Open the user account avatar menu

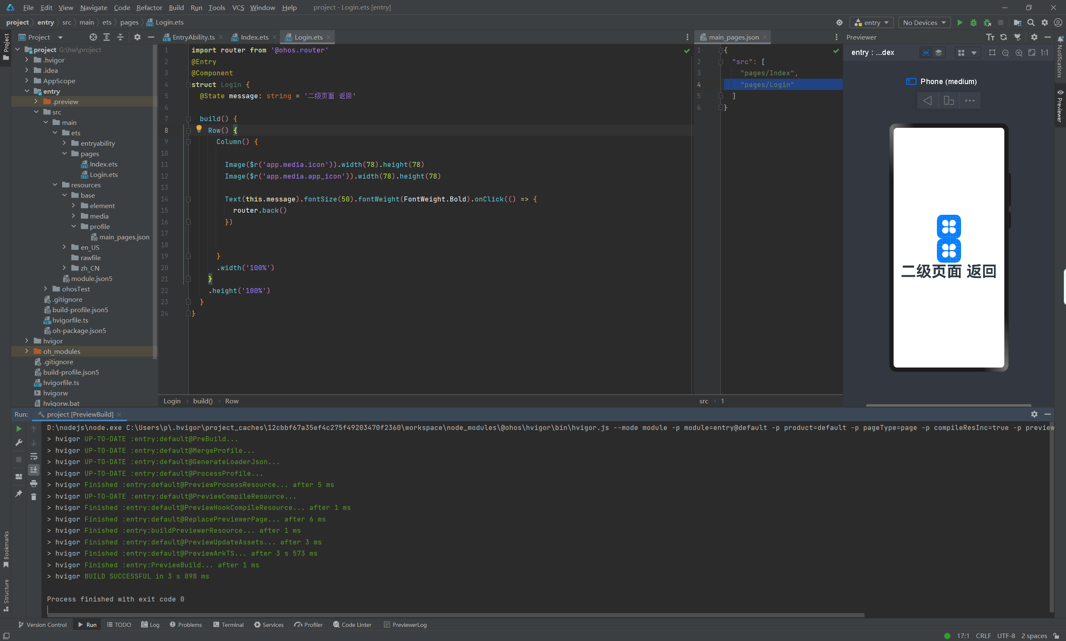1058,22
